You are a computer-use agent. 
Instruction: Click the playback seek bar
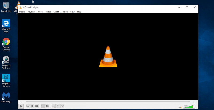[x=108, y=102]
